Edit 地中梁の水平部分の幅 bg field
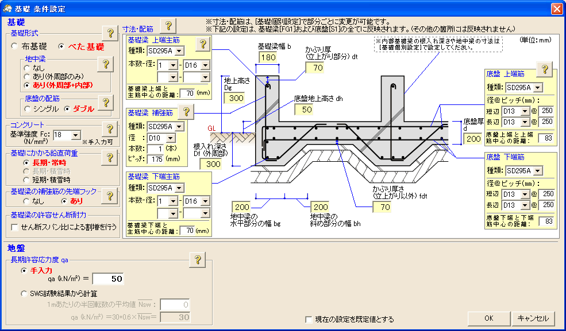566x331 pixels. [x=241, y=207]
